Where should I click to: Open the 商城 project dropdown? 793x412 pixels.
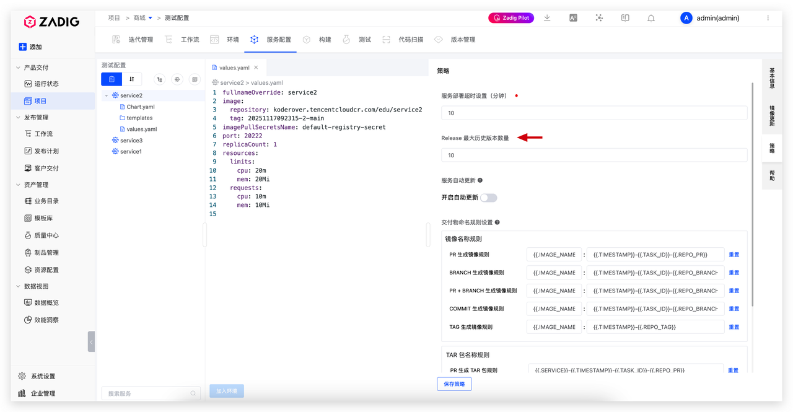tap(143, 18)
